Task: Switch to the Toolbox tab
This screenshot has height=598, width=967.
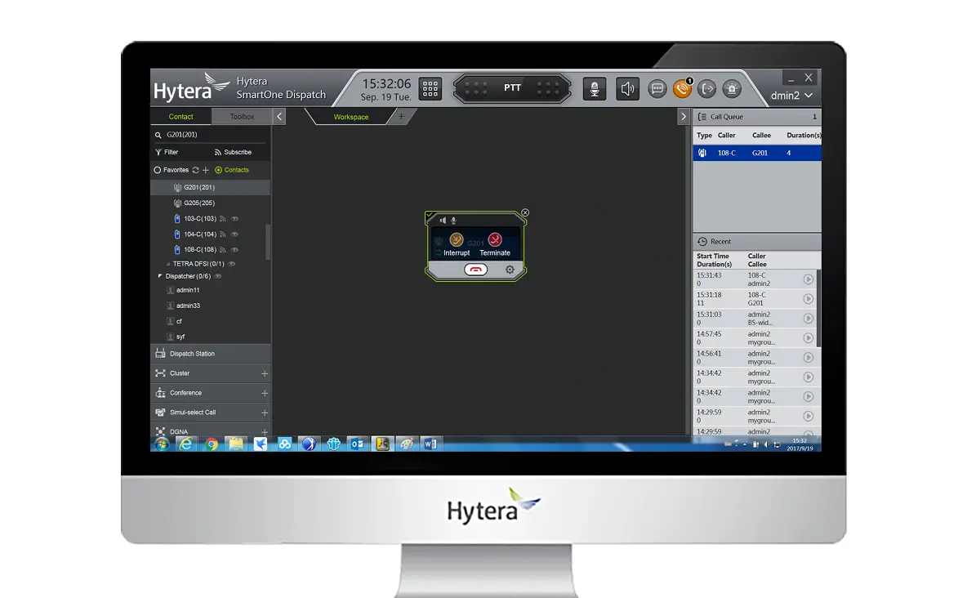Action: click(x=242, y=117)
